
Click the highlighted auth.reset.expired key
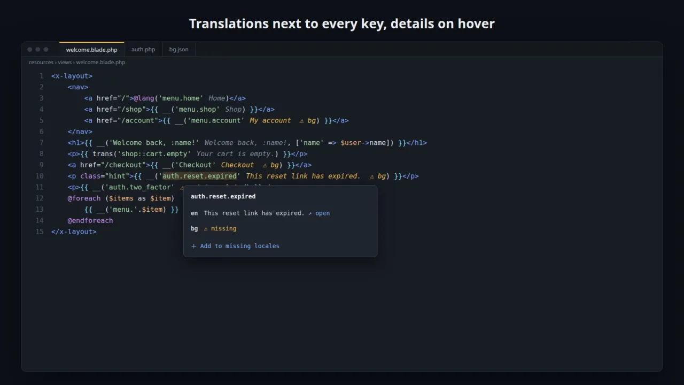(x=199, y=176)
